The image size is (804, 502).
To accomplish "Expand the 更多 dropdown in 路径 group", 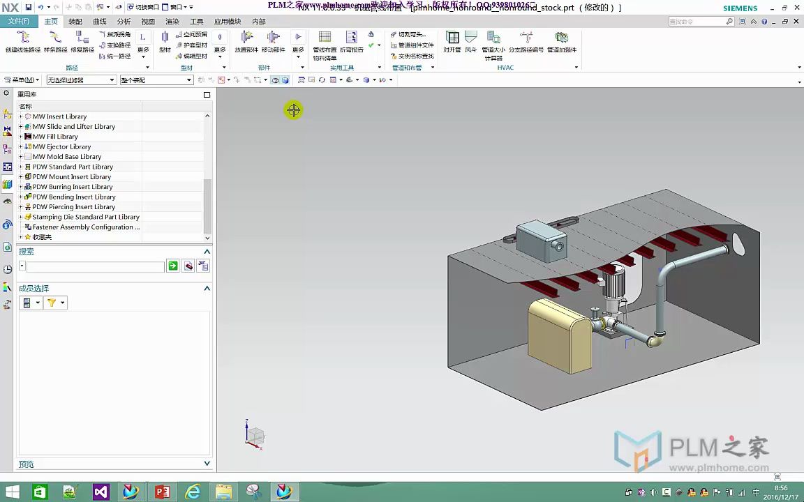I will [x=143, y=52].
